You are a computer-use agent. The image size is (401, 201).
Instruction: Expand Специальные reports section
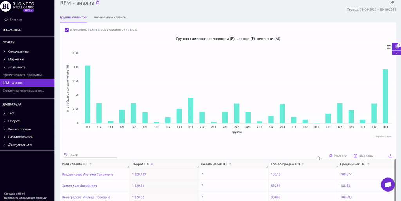18,51
